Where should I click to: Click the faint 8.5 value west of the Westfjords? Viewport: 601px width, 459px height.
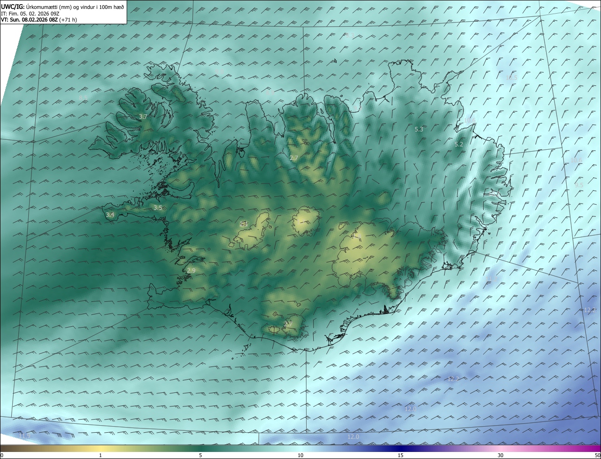point(83,98)
